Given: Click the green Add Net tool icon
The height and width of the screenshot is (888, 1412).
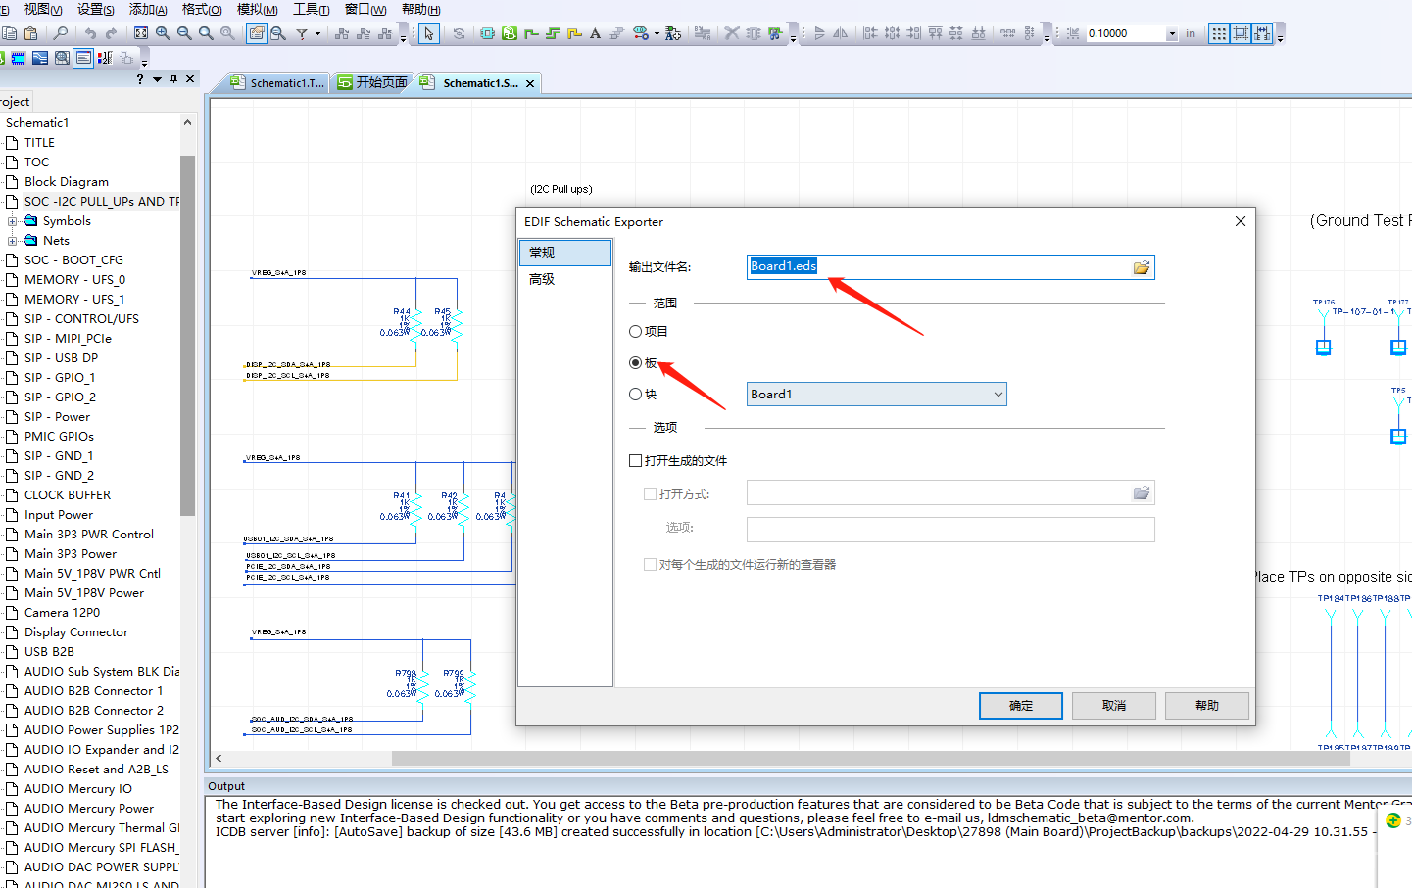Looking at the screenshot, I should [x=531, y=33].
